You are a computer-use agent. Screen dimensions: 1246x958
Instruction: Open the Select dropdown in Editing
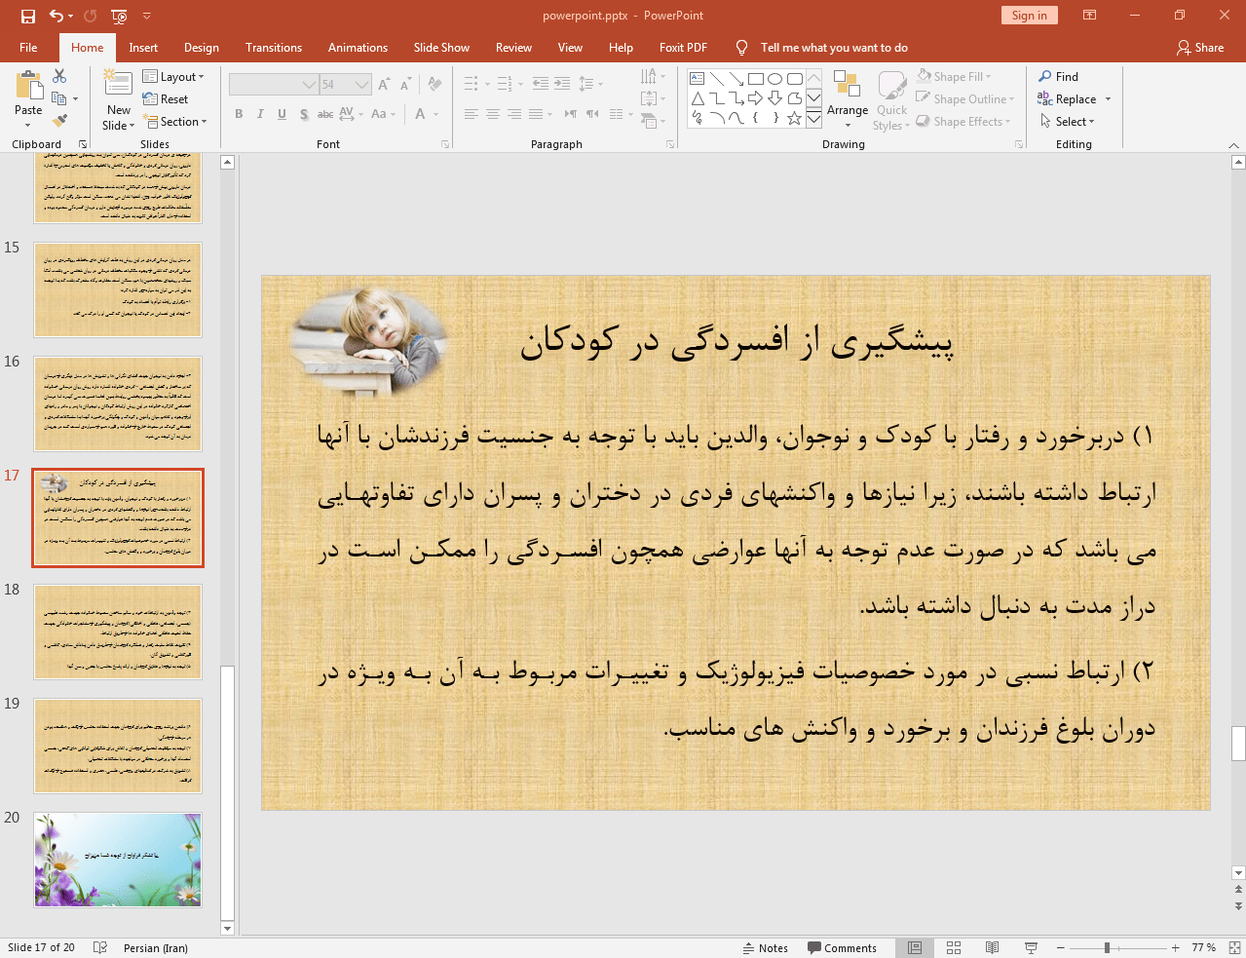[1068, 121]
